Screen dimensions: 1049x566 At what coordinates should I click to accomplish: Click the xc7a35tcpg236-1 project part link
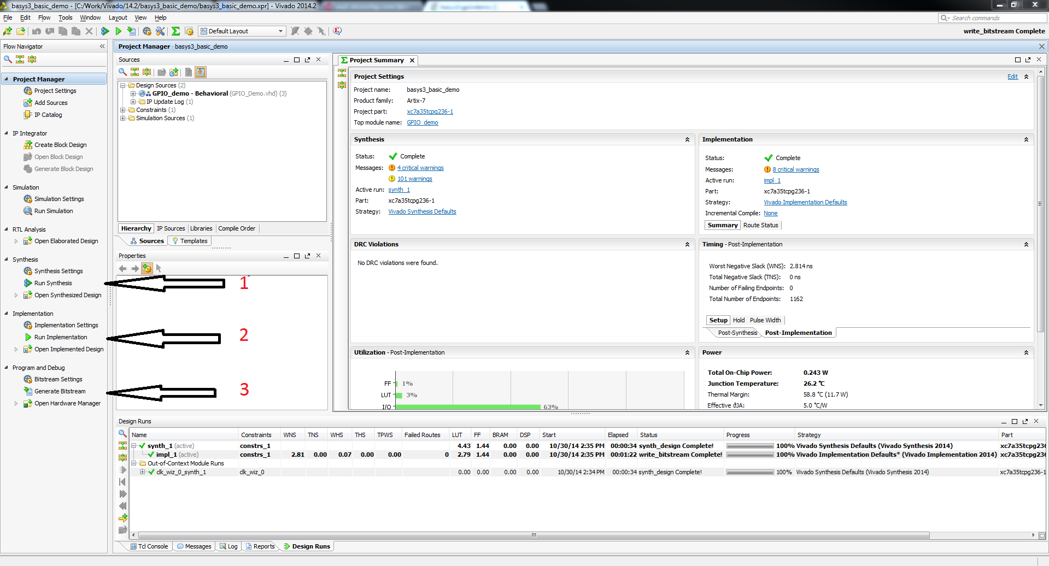430,111
